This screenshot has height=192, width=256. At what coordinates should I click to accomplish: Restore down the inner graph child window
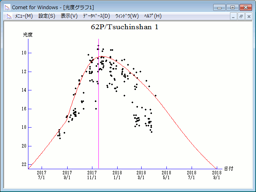[241, 16]
